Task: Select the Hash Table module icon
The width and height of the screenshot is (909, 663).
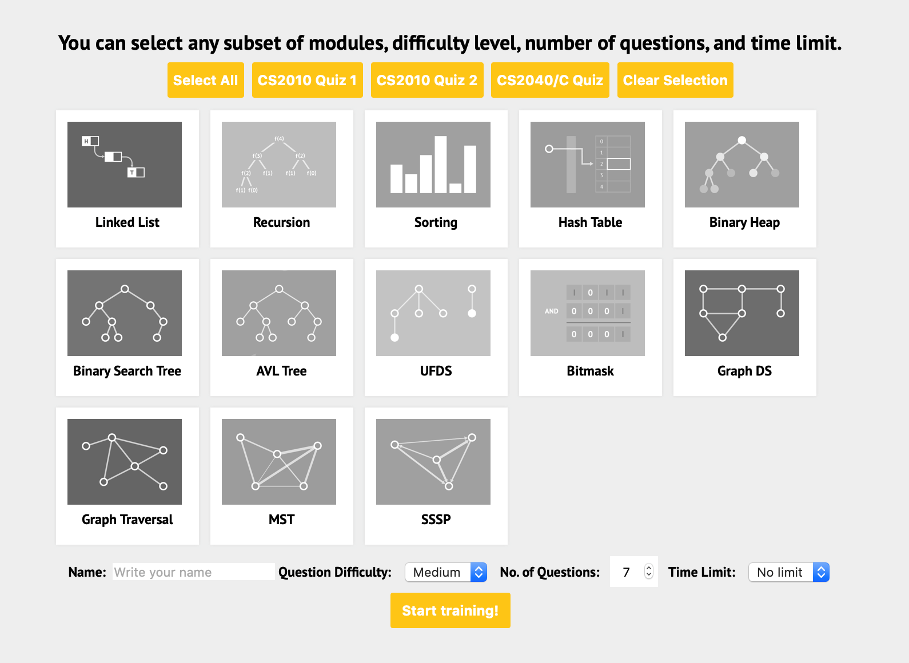Action: click(588, 165)
